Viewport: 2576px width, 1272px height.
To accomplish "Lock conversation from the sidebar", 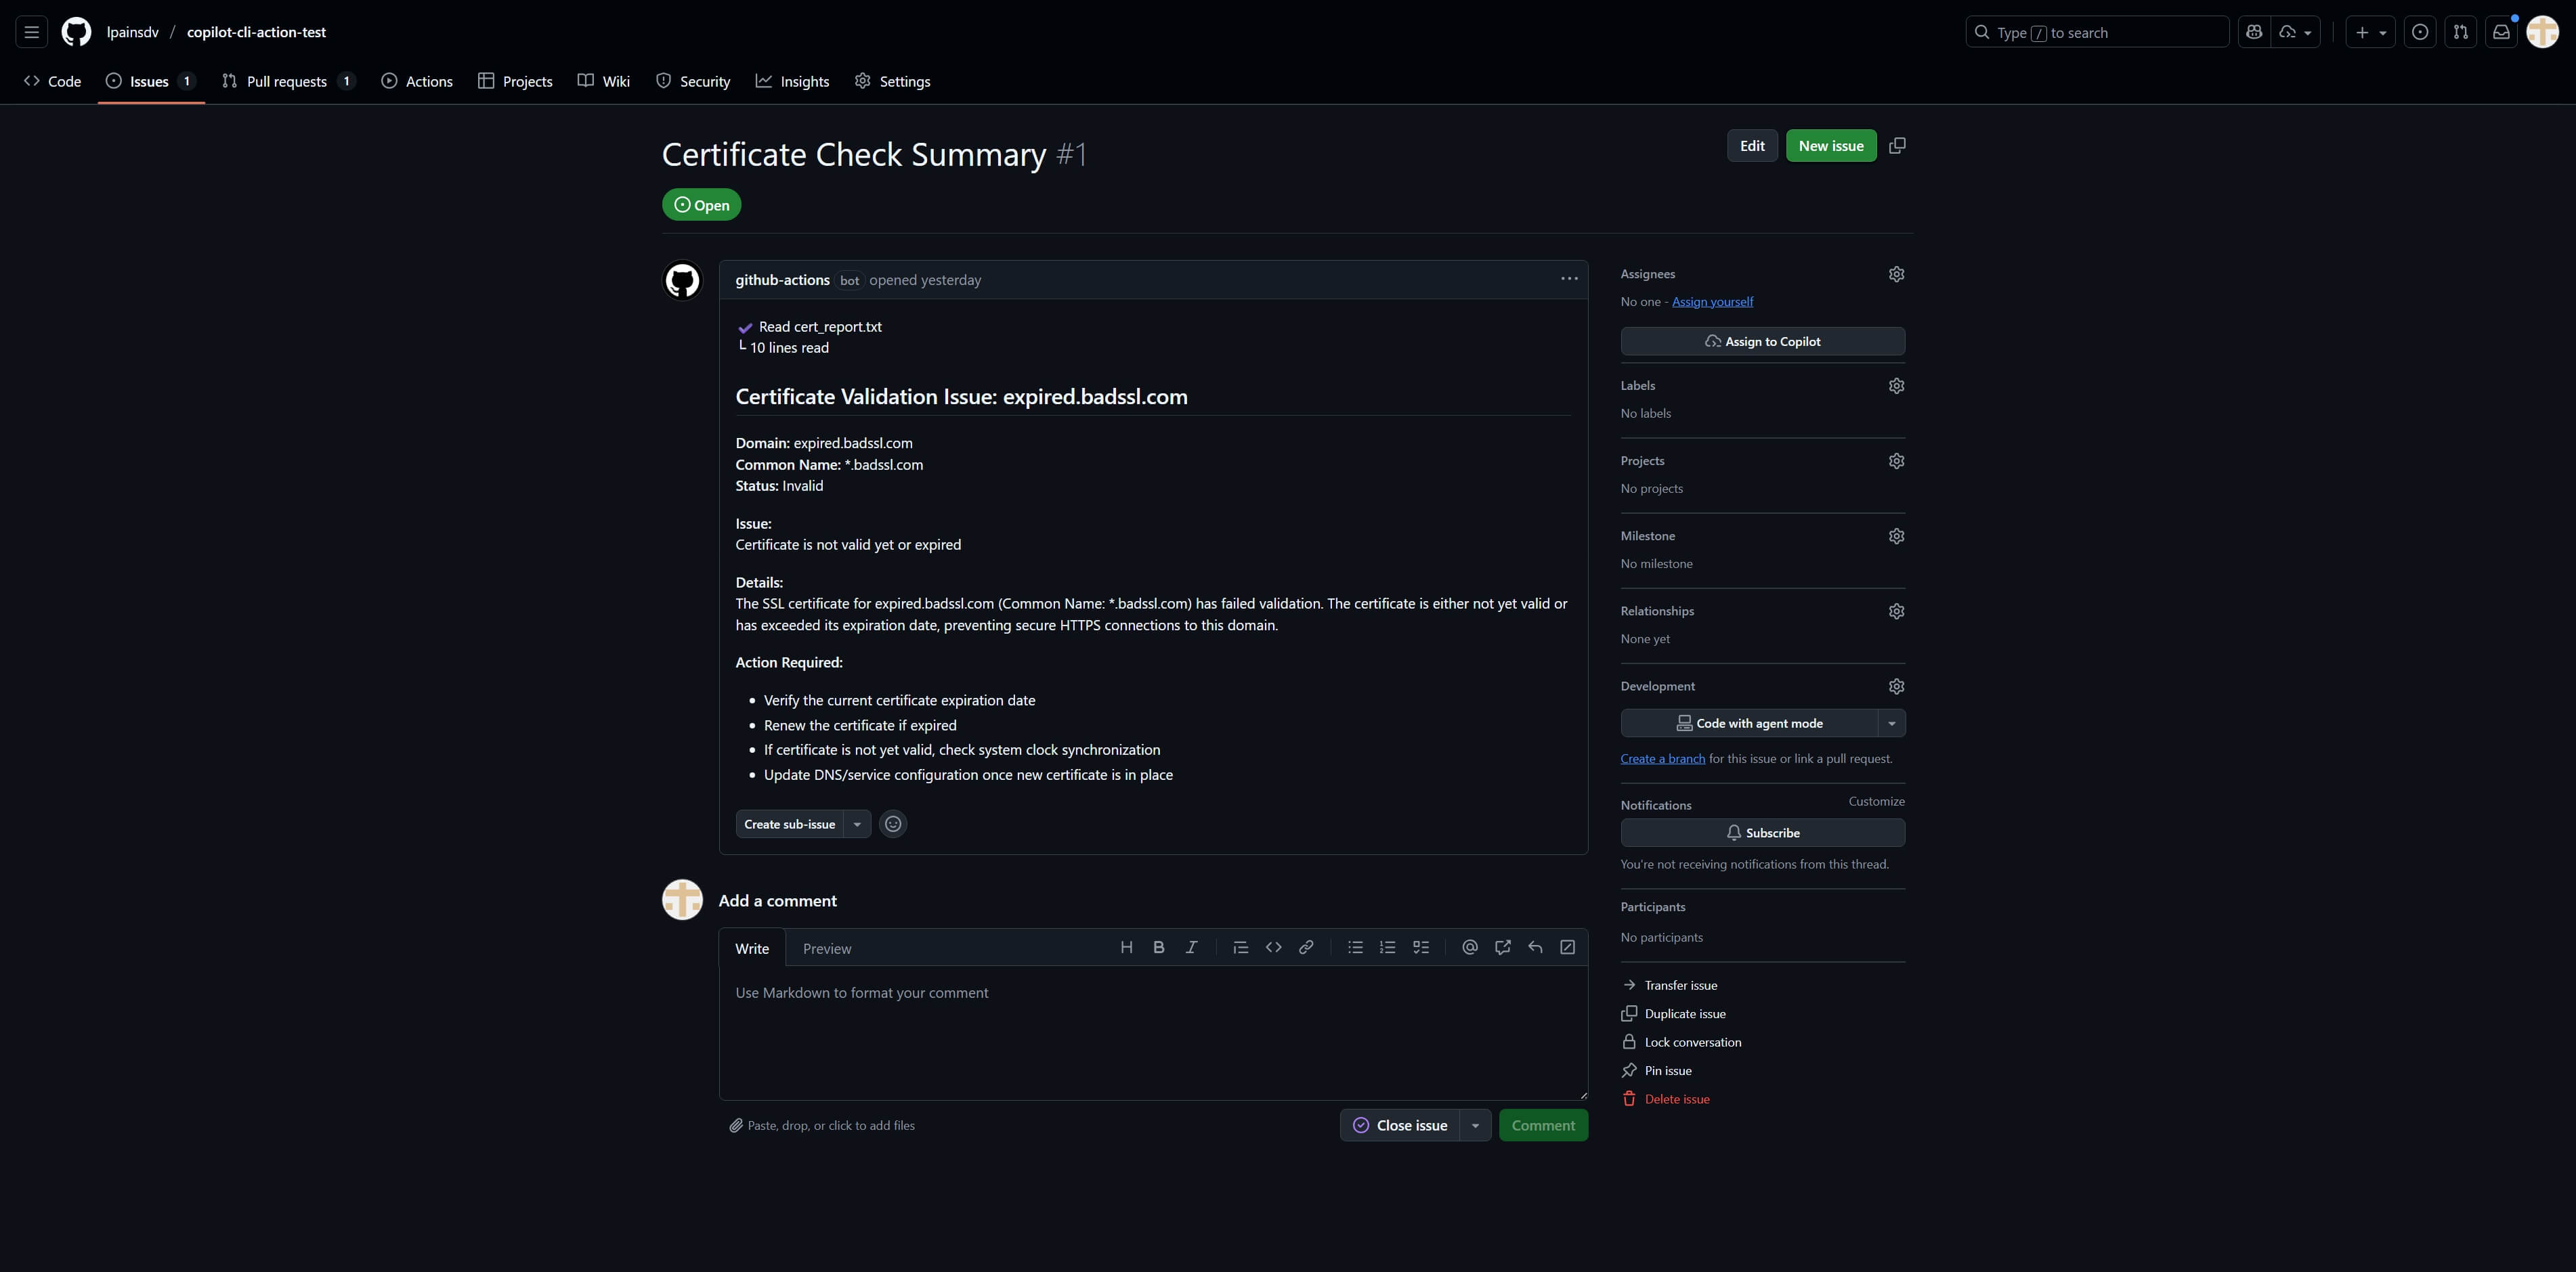I will pos(1692,1042).
